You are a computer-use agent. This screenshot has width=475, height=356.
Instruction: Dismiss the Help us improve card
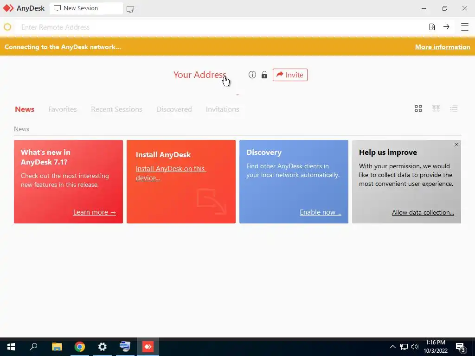(x=456, y=145)
